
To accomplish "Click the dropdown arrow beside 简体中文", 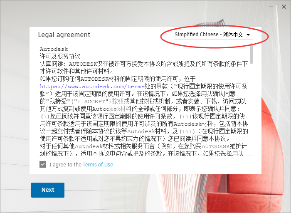I will (x=248, y=35).
